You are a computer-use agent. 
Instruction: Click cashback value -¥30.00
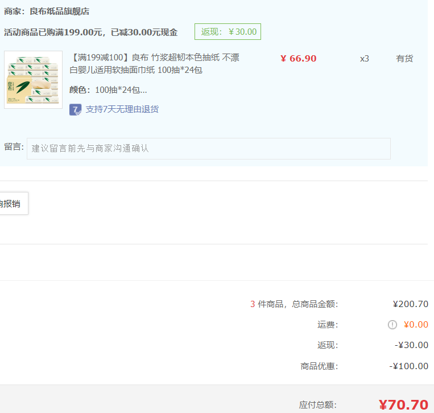pyautogui.click(x=411, y=345)
